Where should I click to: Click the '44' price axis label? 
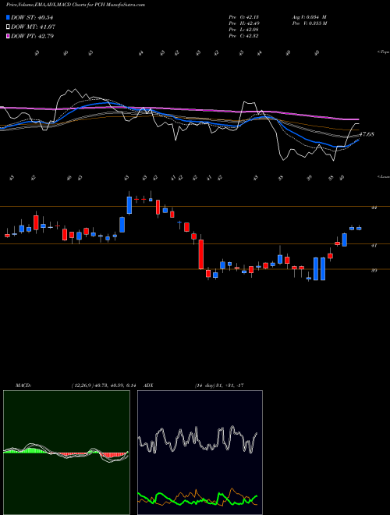point(374,208)
